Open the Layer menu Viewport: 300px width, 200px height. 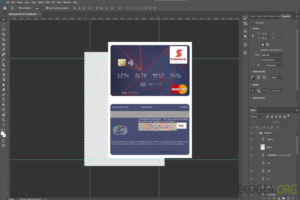point(27,2)
